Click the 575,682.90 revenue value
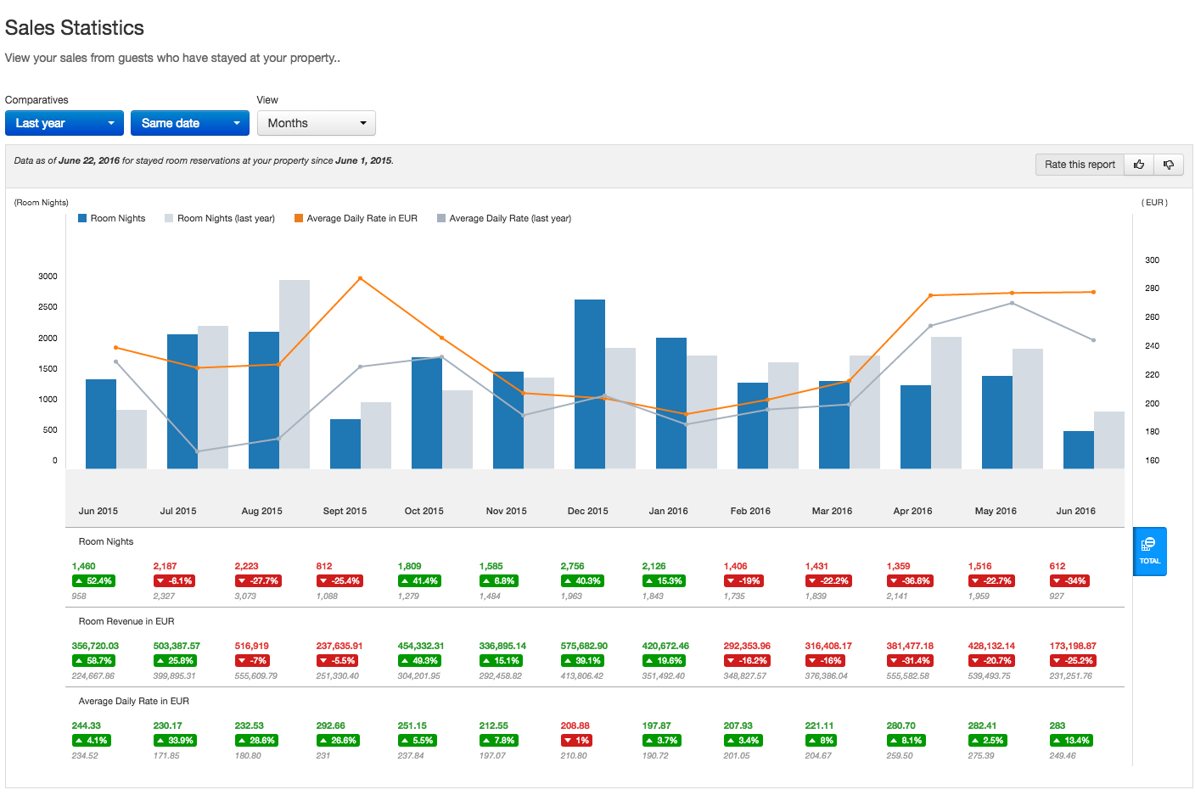This screenshot has width=1195, height=801. tap(585, 646)
